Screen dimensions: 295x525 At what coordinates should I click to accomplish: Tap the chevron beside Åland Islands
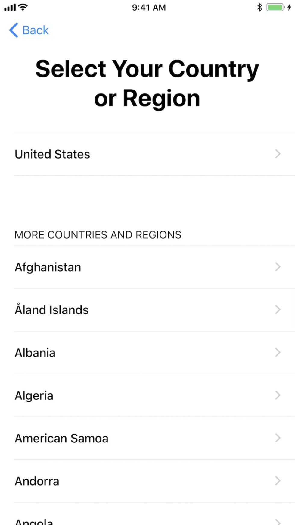point(278,310)
